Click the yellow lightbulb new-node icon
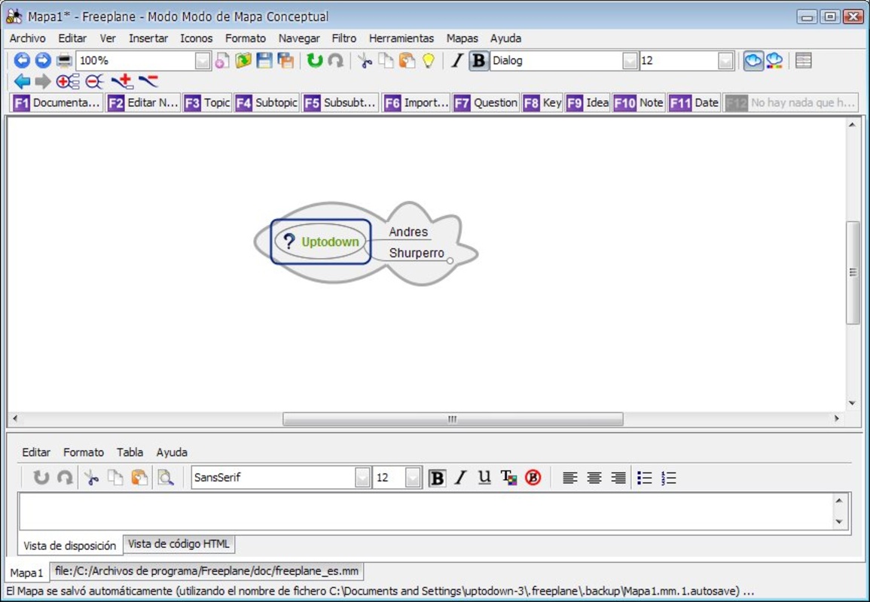The image size is (870, 602). [429, 61]
